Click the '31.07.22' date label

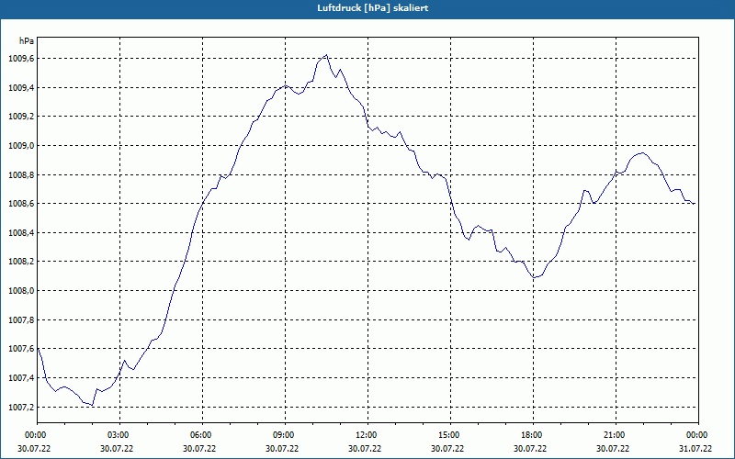pos(695,448)
